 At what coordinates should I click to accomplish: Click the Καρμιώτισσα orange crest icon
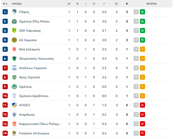(x=14, y=124)
